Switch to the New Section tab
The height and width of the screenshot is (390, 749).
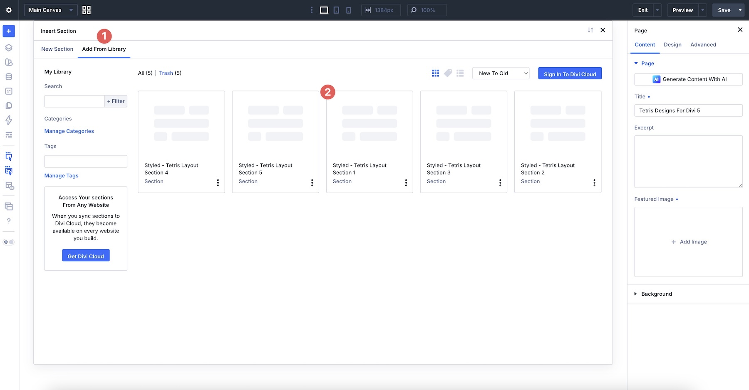click(x=57, y=49)
